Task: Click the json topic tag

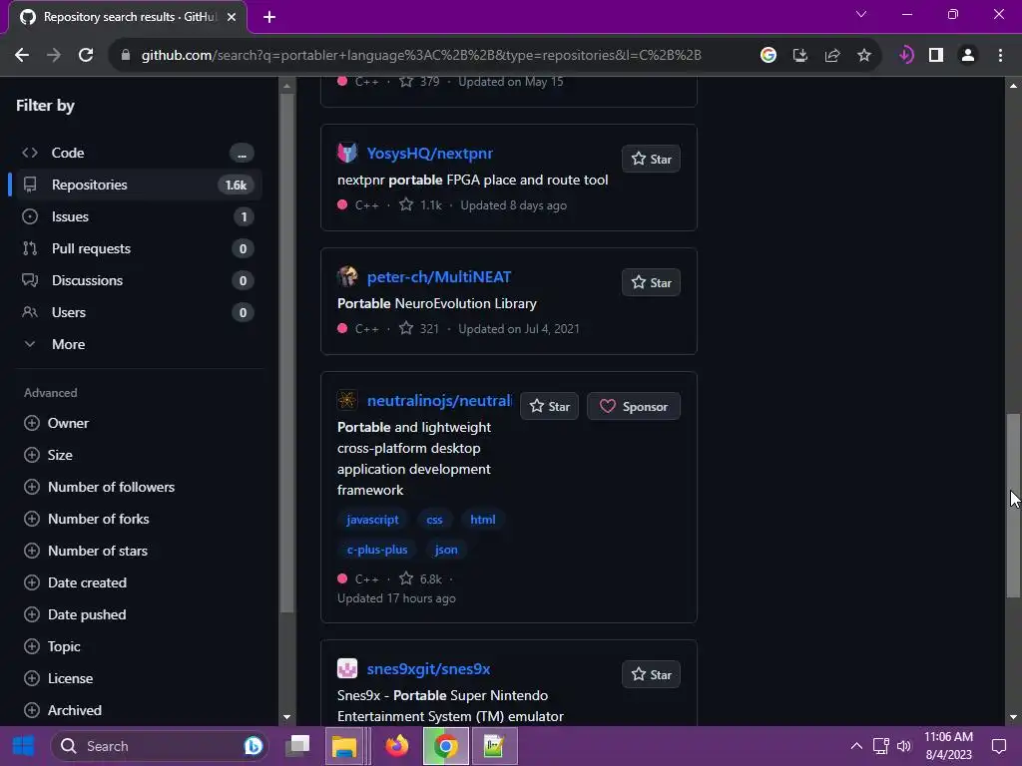Action: point(446,550)
